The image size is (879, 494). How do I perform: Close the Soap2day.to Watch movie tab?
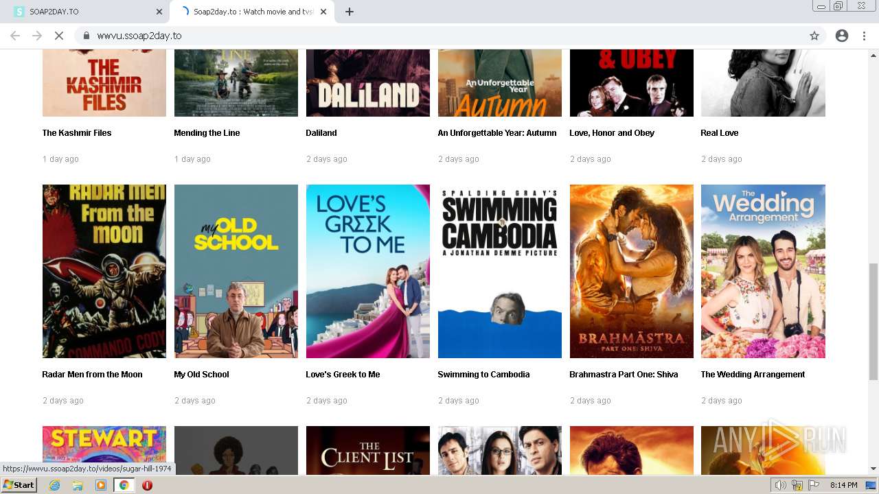(x=323, y=12)
